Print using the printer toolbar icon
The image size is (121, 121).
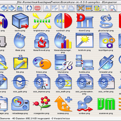click(x=71, y=8)
